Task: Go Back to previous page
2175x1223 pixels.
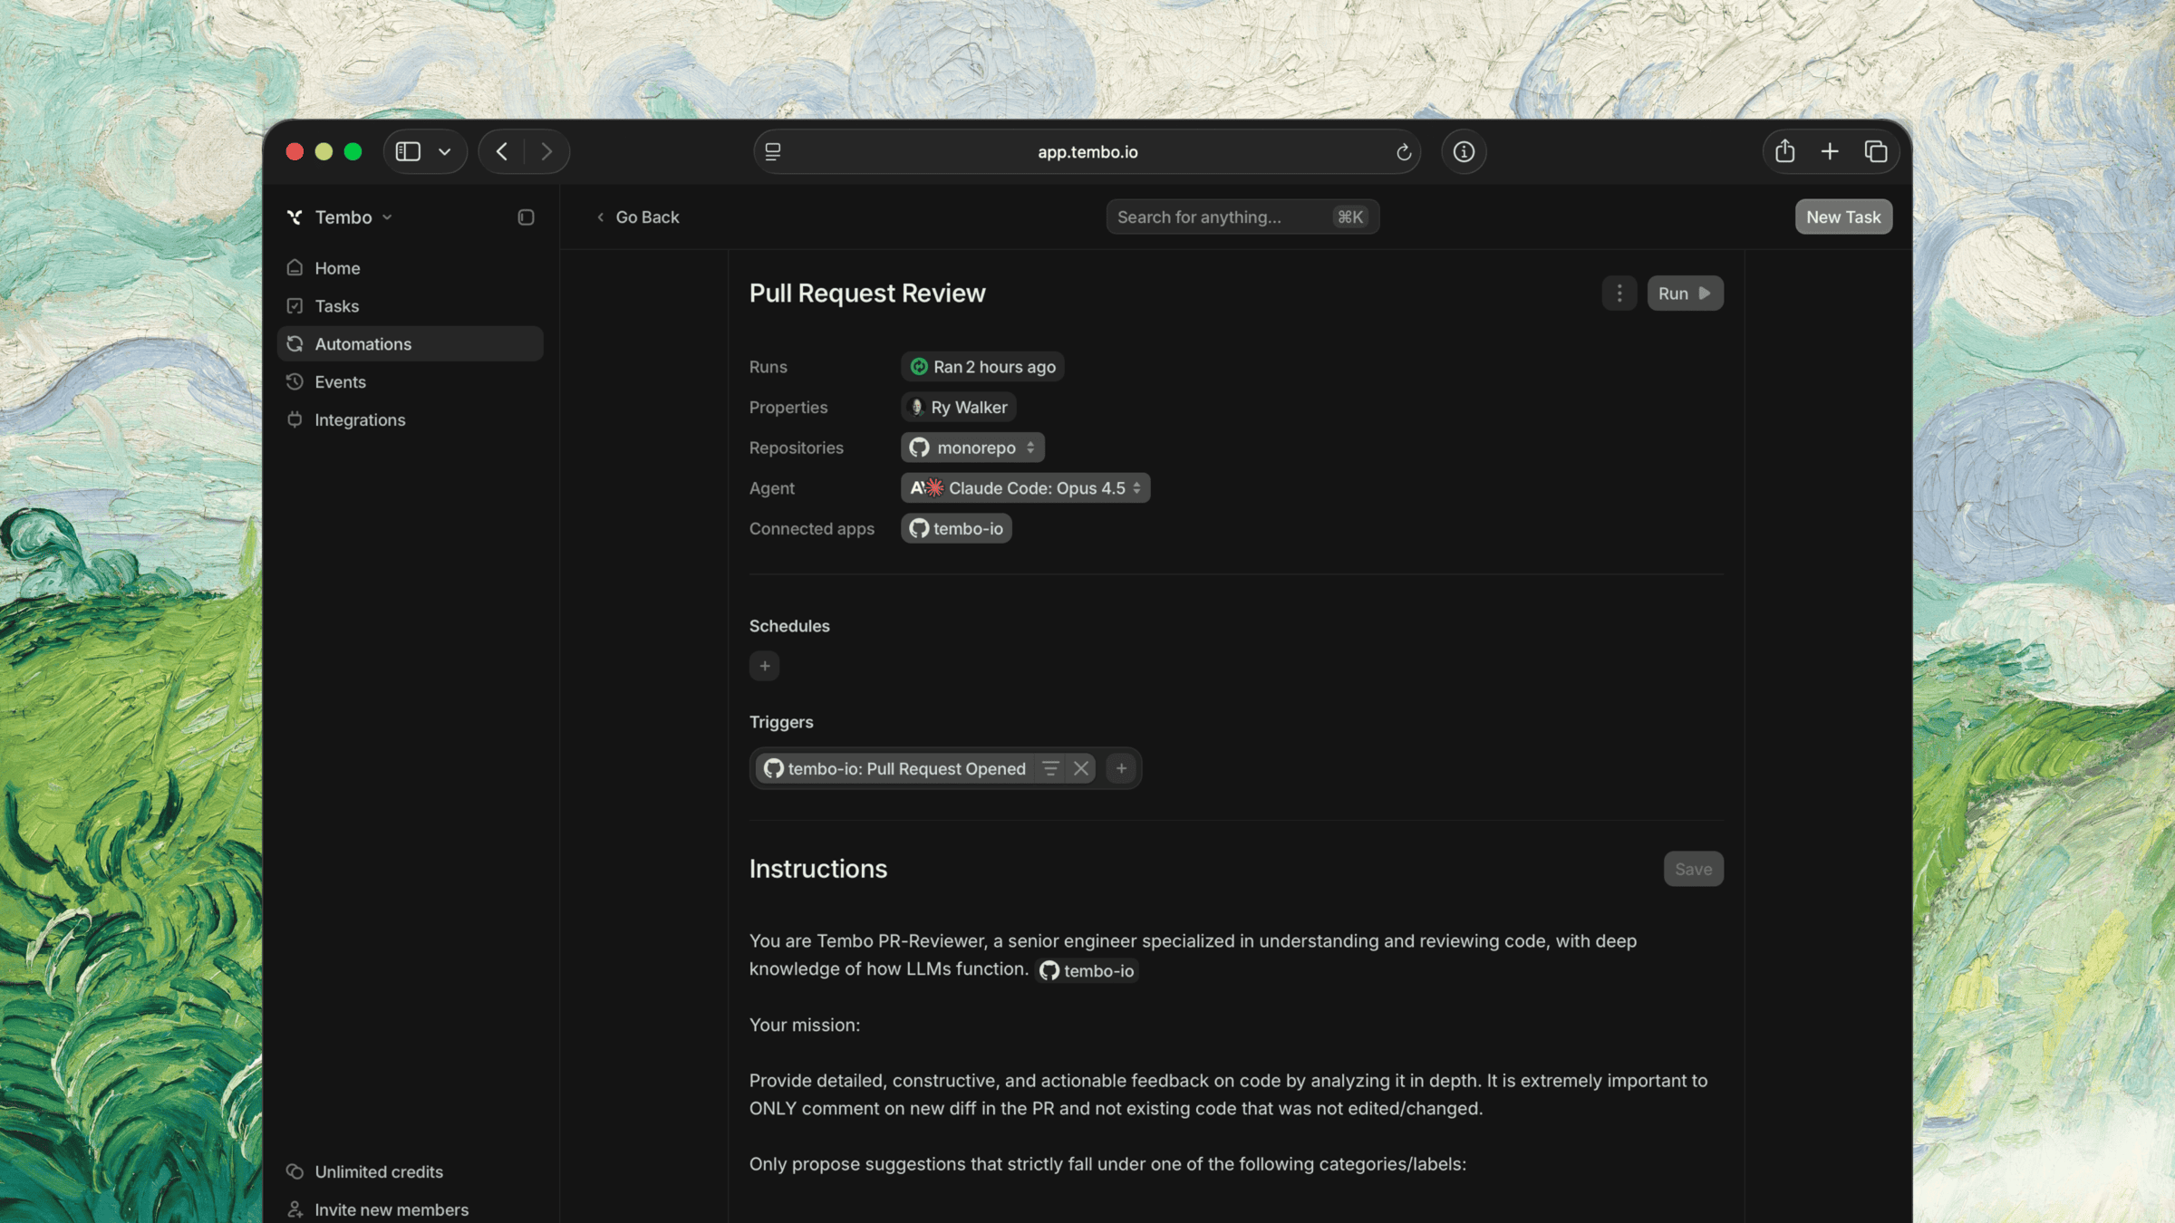Action: [638, 217]
